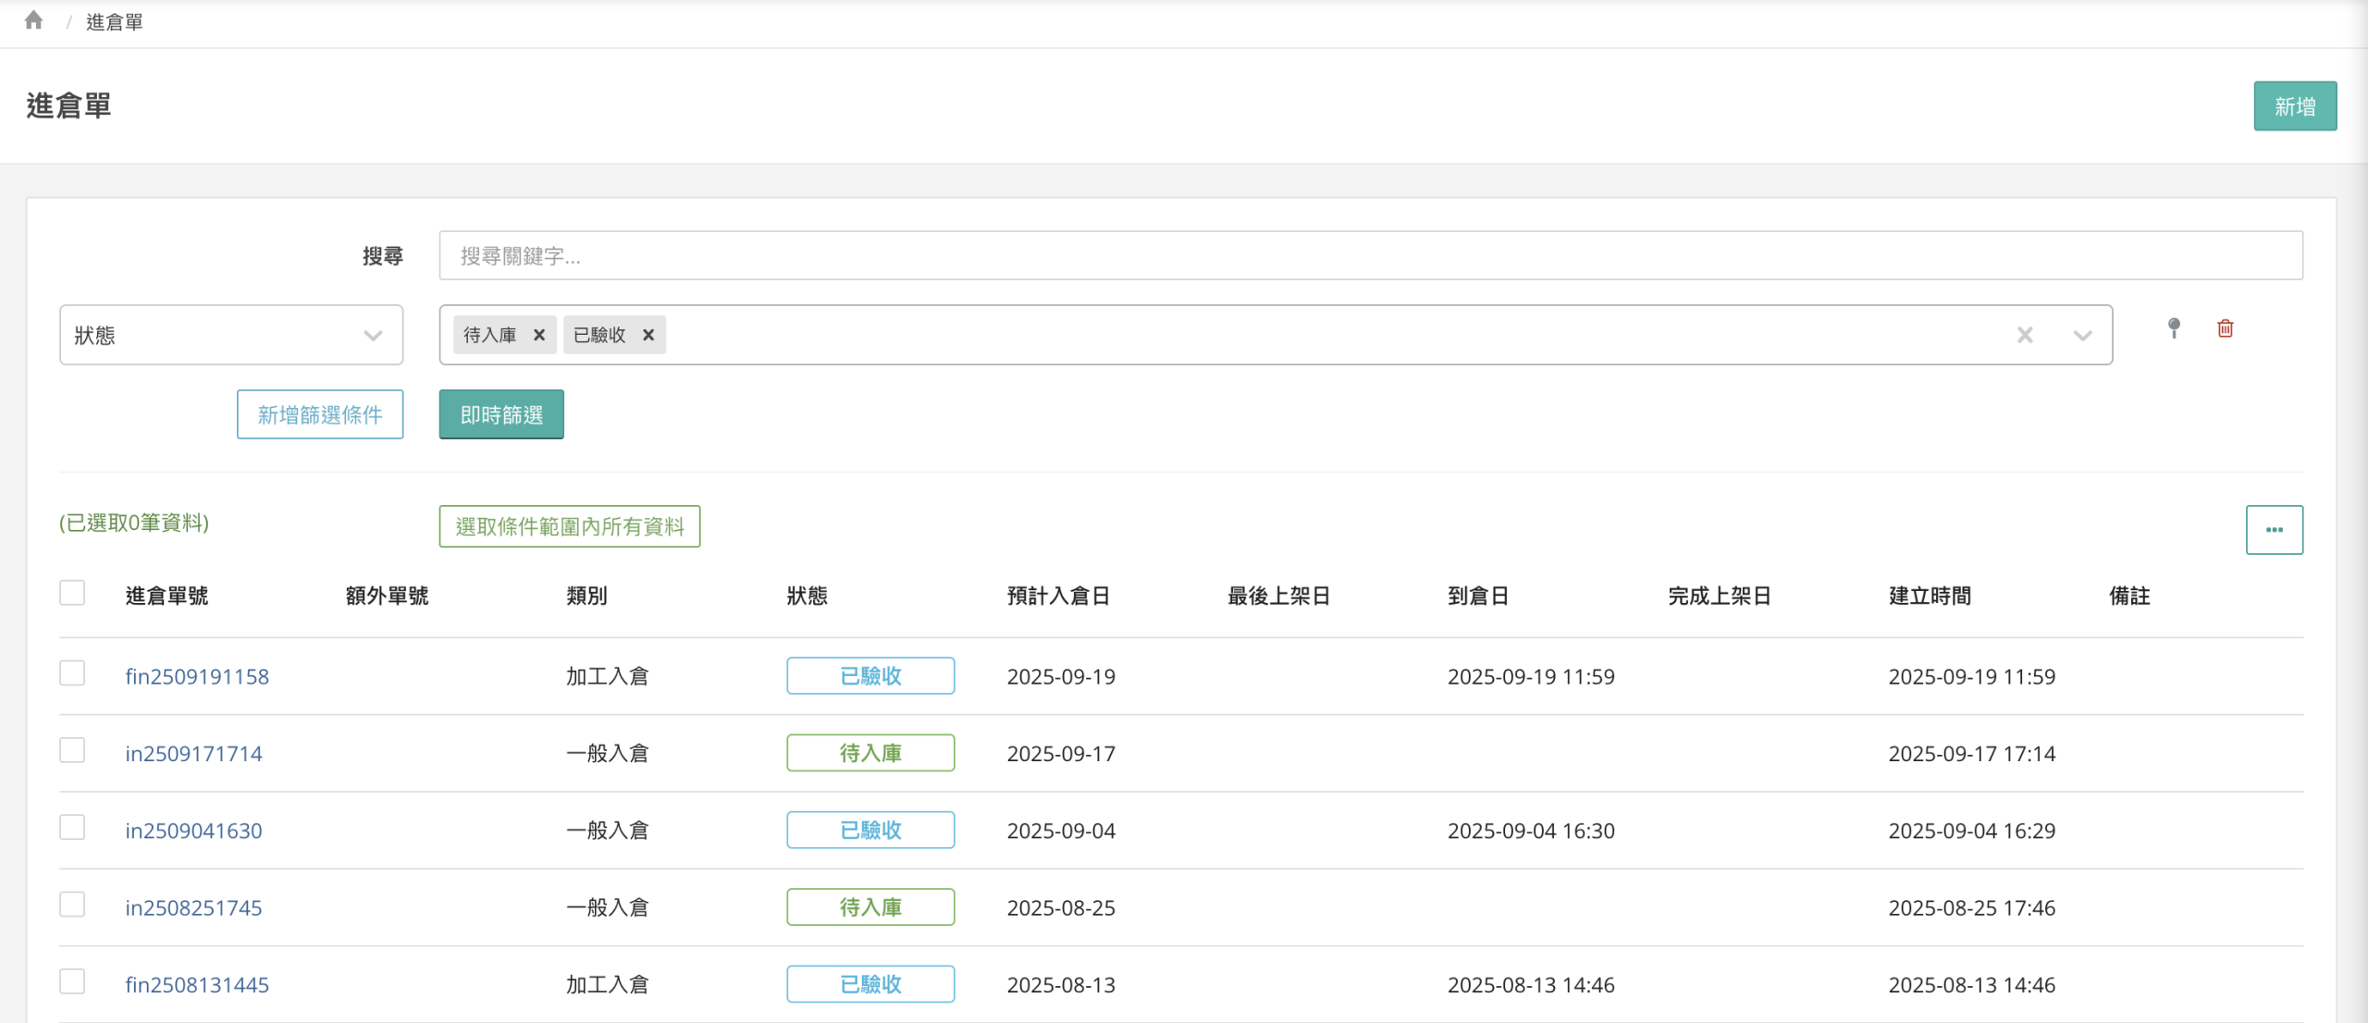The height and width of the screenshot is (1023, 2368).
Task: Toggle the select-all header checkbox
Action: [x=72, y=593]
